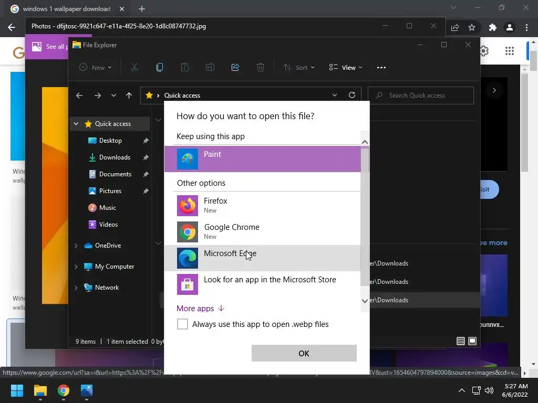Show hidden system tray icons
Screen dimensions: 538x403
(462, 390)
